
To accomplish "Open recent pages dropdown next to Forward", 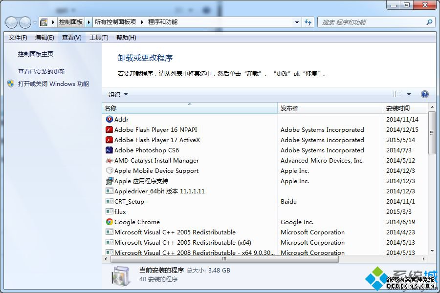I will point(35,22).
